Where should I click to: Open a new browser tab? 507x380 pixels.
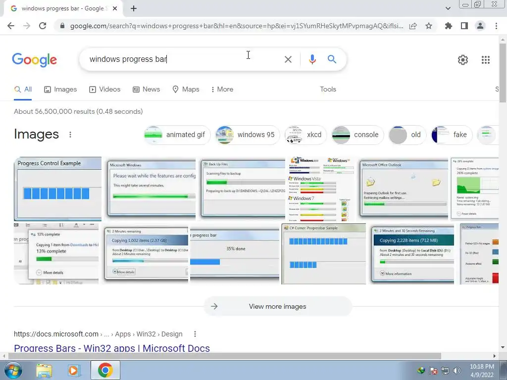click(x=134, y=9)
